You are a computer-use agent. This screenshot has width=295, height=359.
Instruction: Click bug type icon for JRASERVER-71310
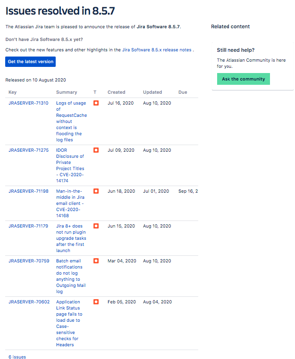96,103
